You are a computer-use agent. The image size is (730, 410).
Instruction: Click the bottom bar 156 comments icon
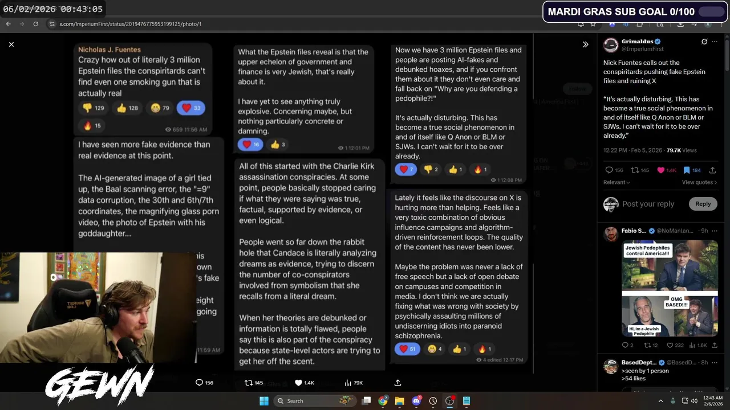click(x=199, y=383)
